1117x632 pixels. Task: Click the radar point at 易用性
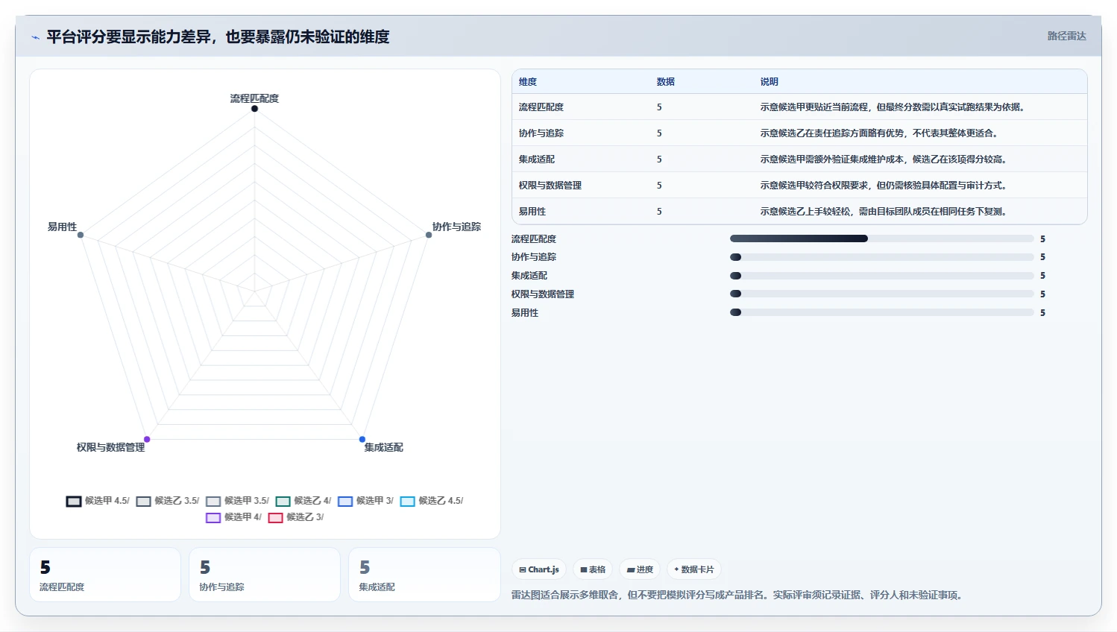(81, 235)
